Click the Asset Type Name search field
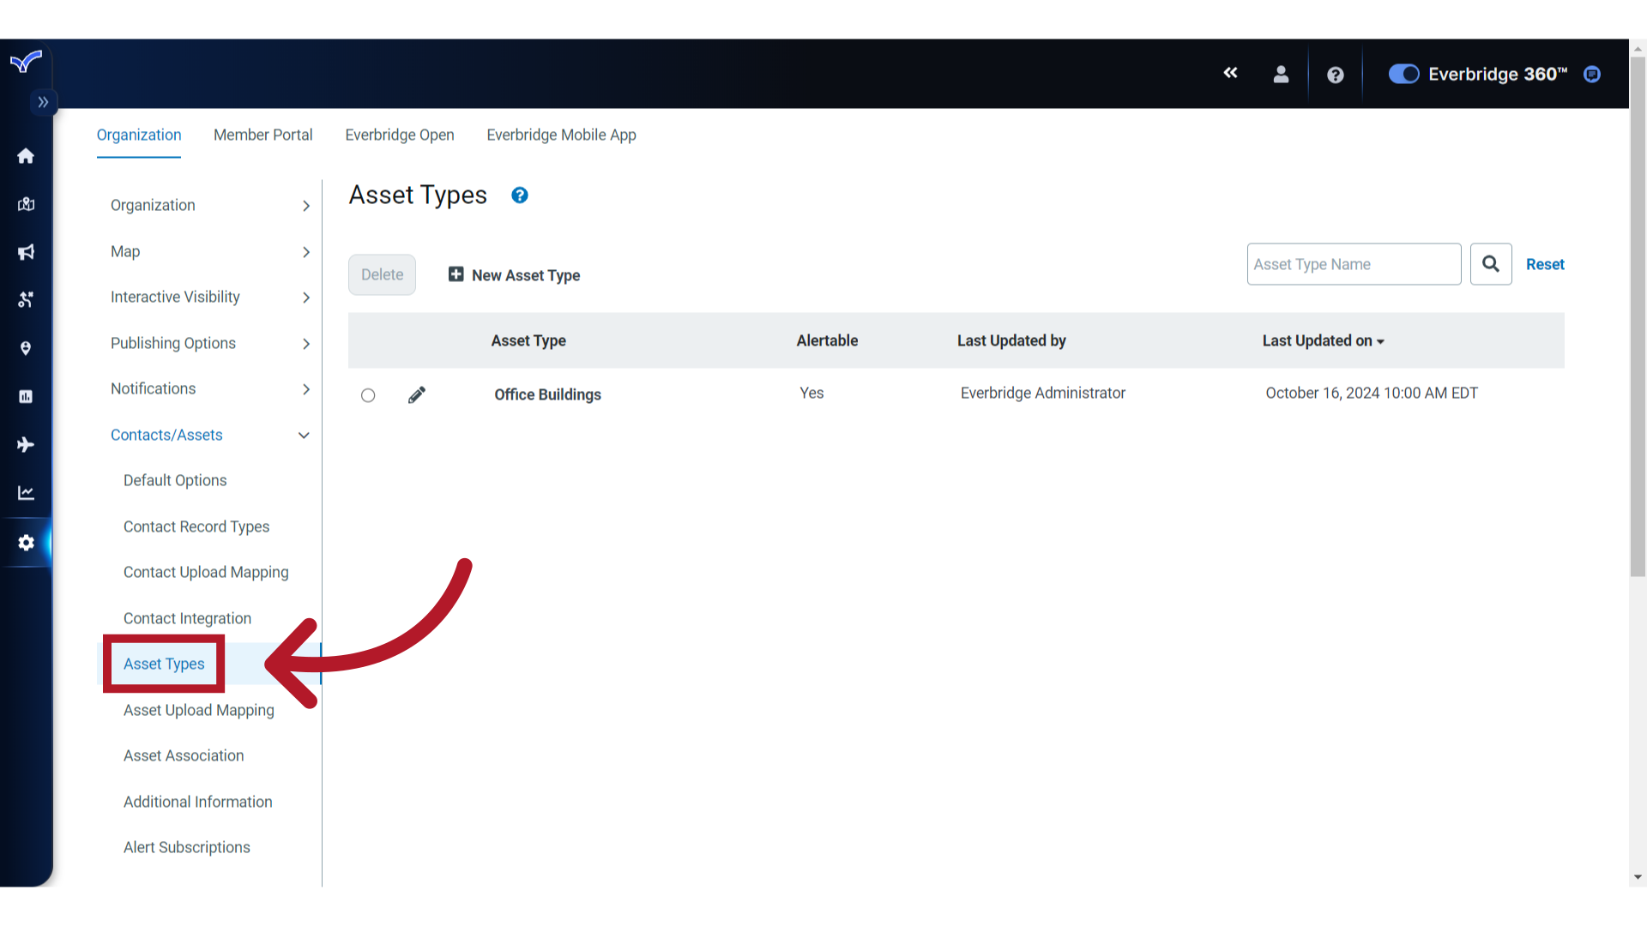 point(1354,264)
